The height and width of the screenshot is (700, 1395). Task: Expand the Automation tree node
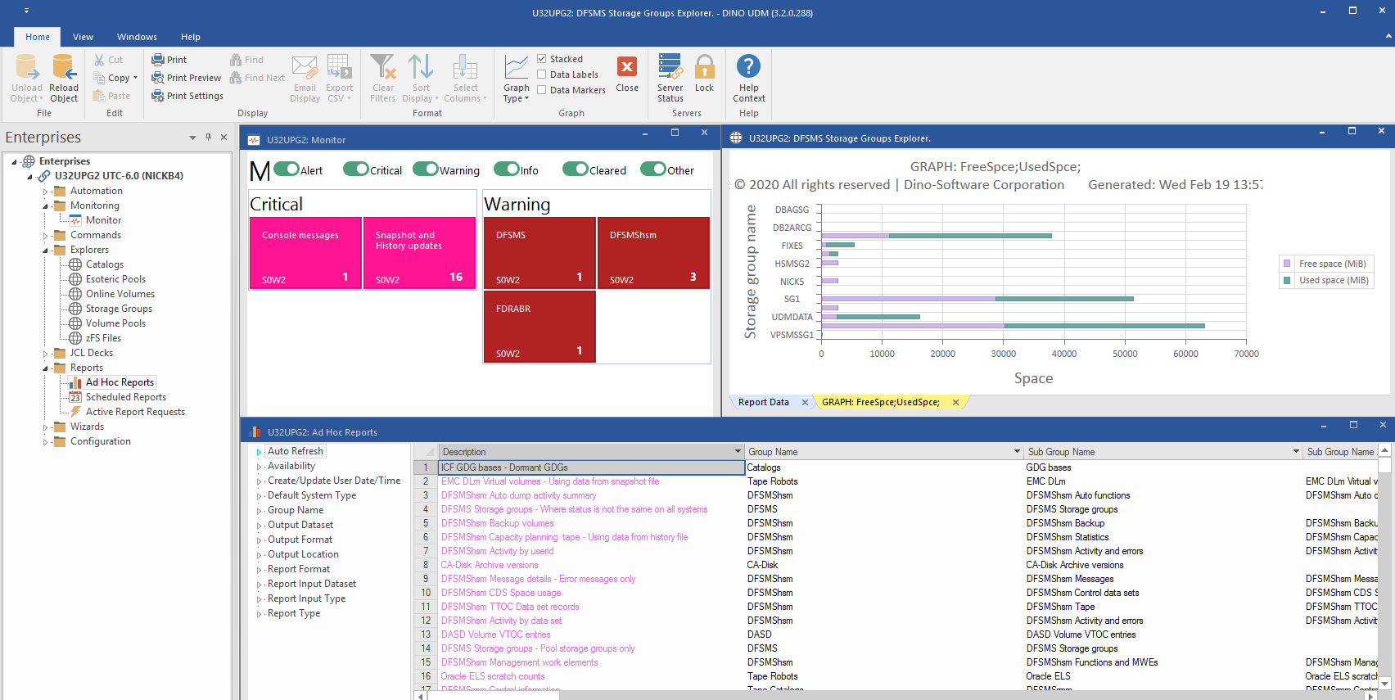[46, 192]
